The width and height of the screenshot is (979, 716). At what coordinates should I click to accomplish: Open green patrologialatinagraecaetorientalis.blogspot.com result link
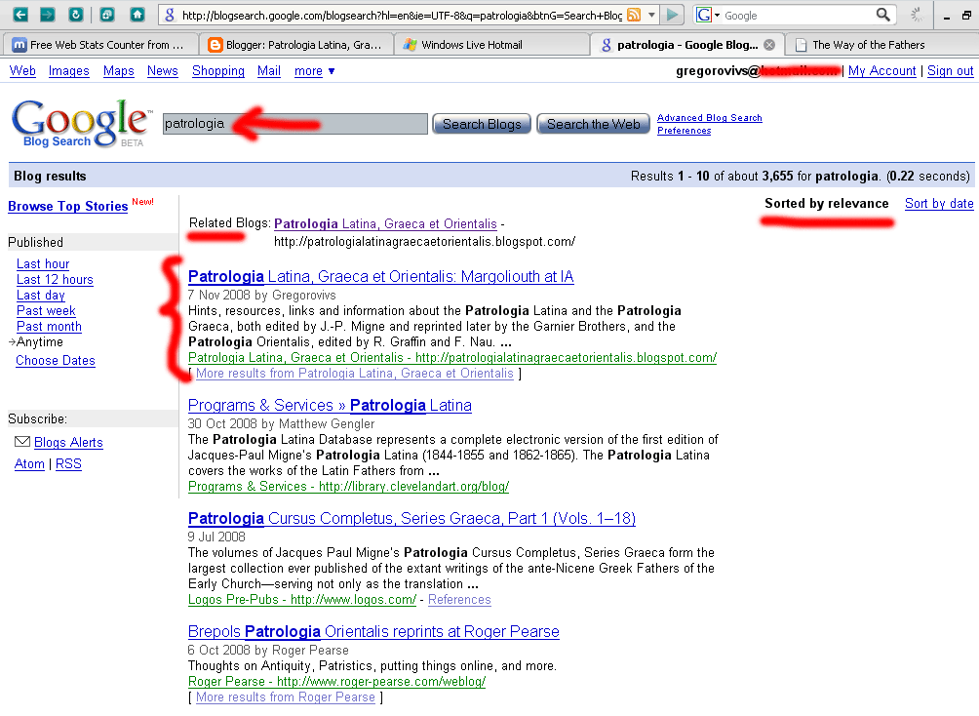tap(452, 357)
